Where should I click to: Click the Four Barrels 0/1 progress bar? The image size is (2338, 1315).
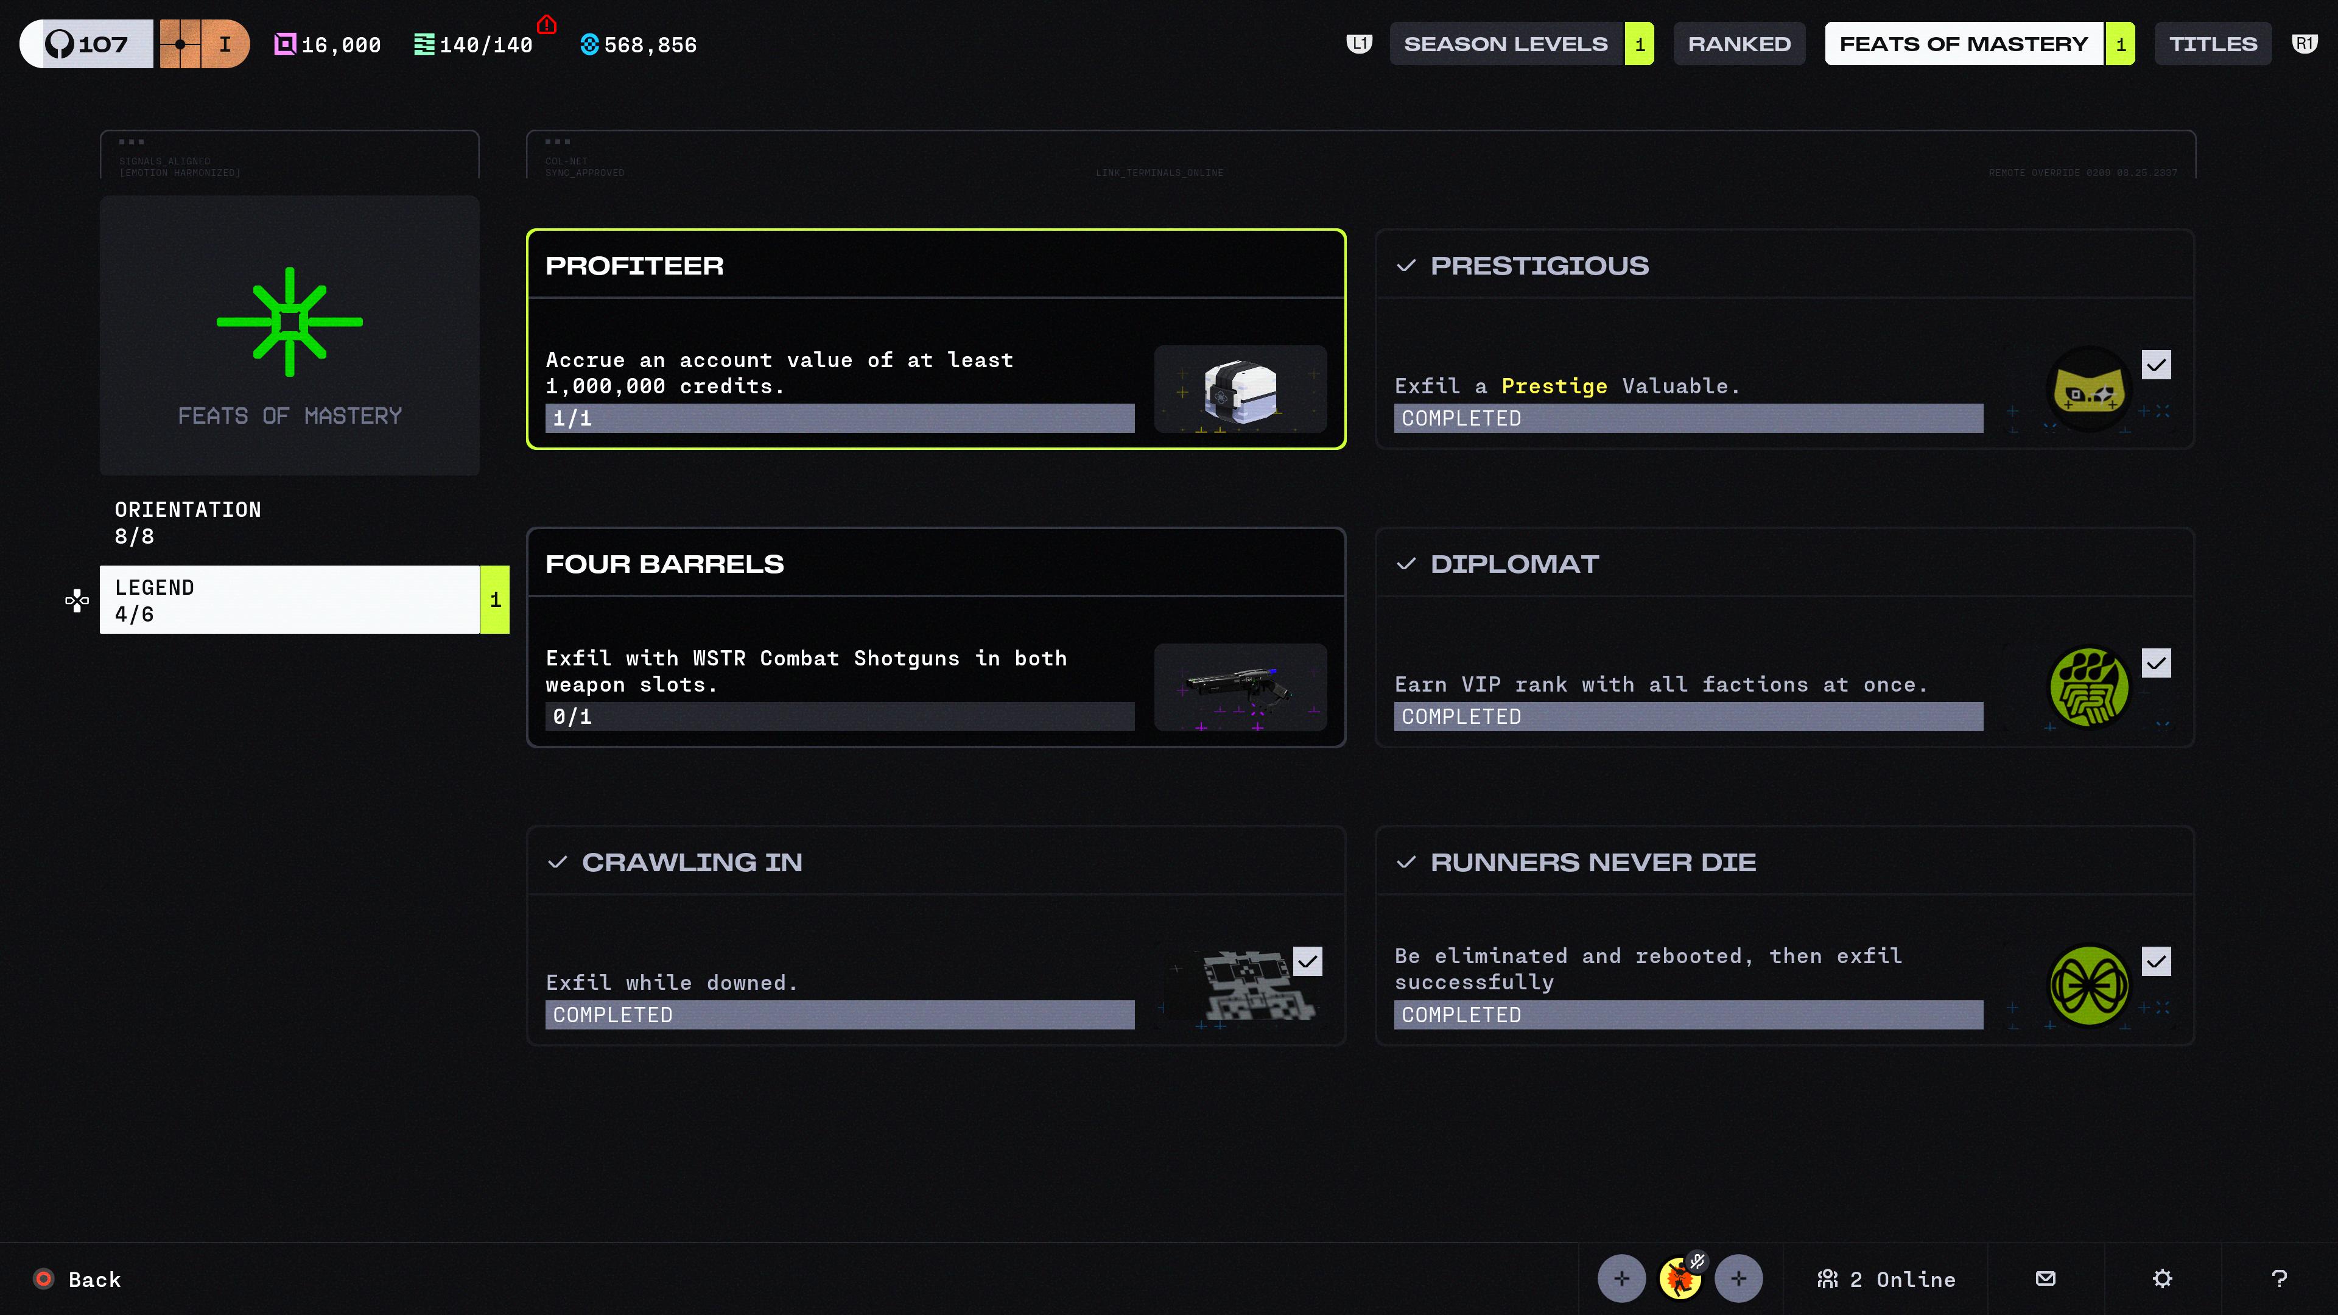coord(840,716)
